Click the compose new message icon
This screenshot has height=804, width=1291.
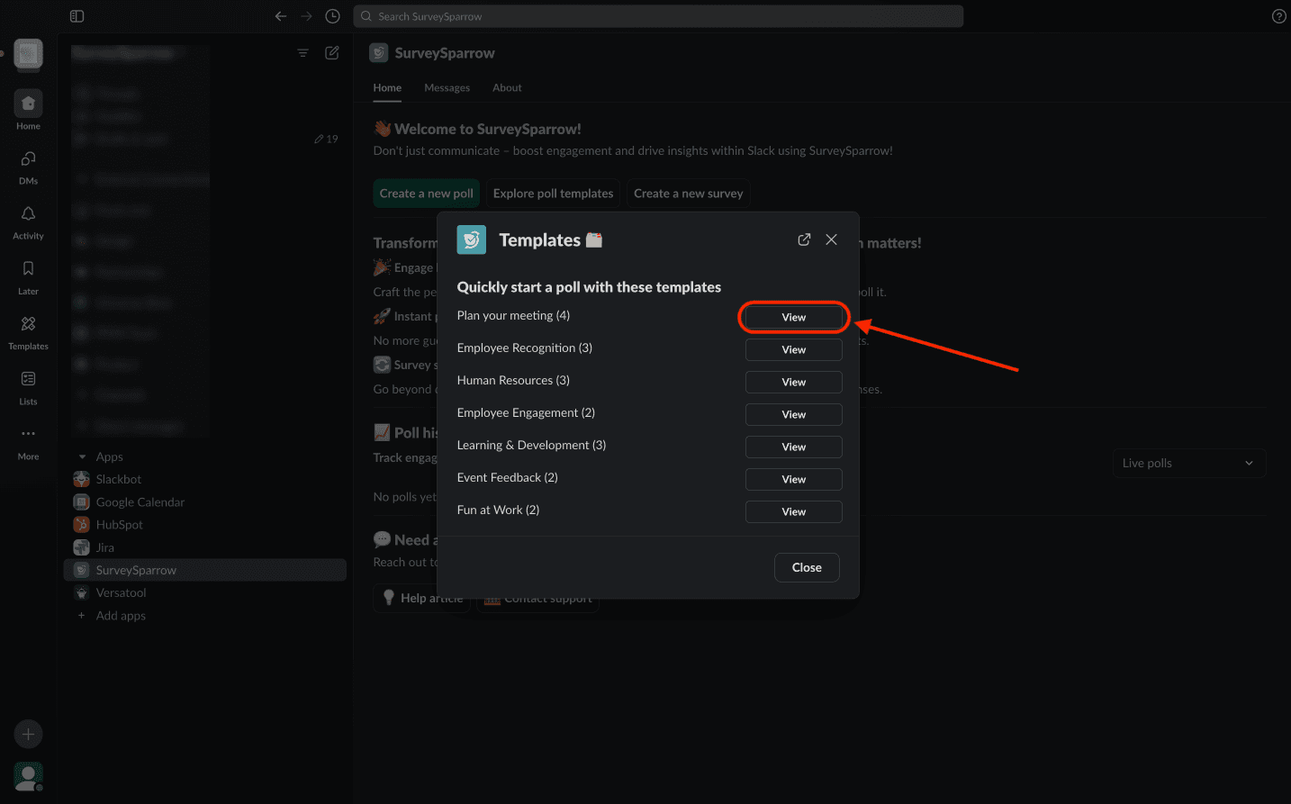point(332,53)
